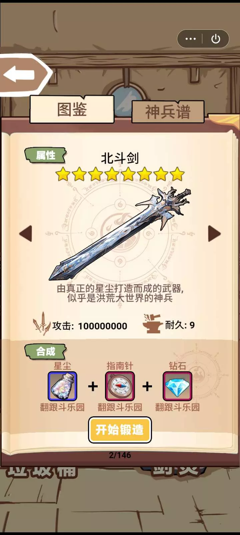
Task: Tap the power icon to exit
Action: point(216,39)
